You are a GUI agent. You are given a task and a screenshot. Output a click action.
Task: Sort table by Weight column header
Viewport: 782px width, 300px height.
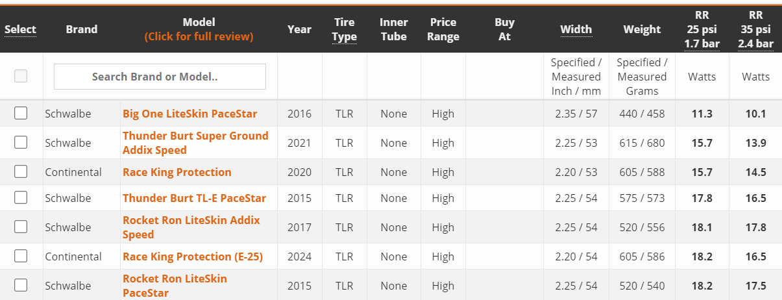642,29
